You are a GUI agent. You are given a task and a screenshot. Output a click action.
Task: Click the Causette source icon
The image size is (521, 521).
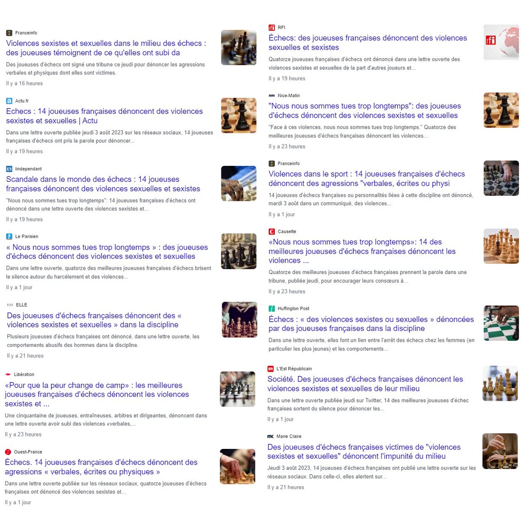click(271, 231)
